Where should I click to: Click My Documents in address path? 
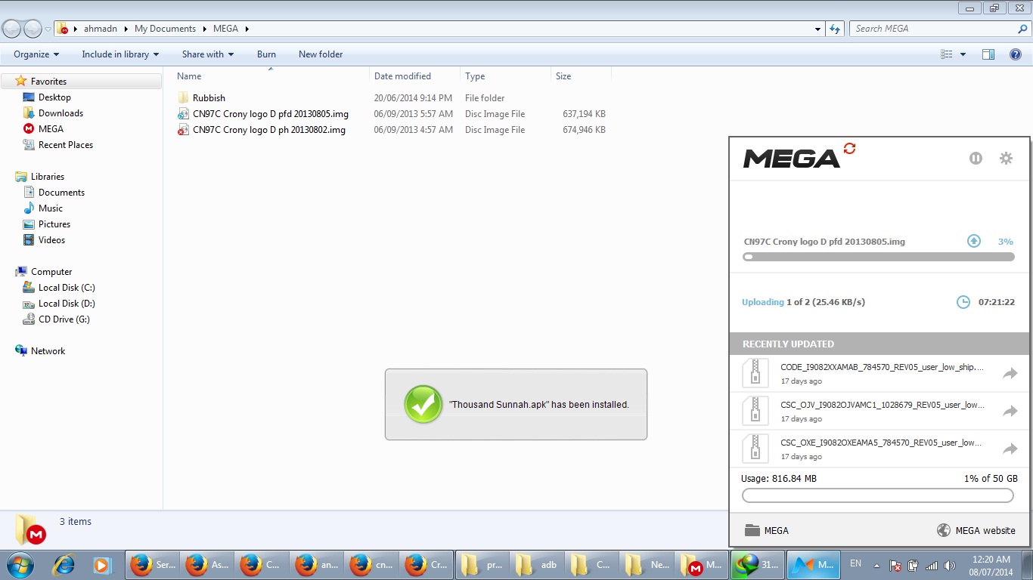coord(165,29)
